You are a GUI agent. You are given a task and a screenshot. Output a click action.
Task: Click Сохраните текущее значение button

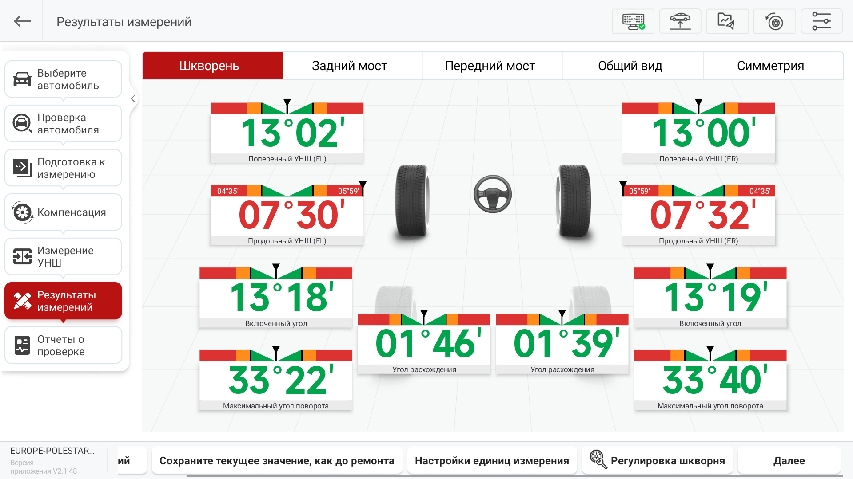pos(276,460)
